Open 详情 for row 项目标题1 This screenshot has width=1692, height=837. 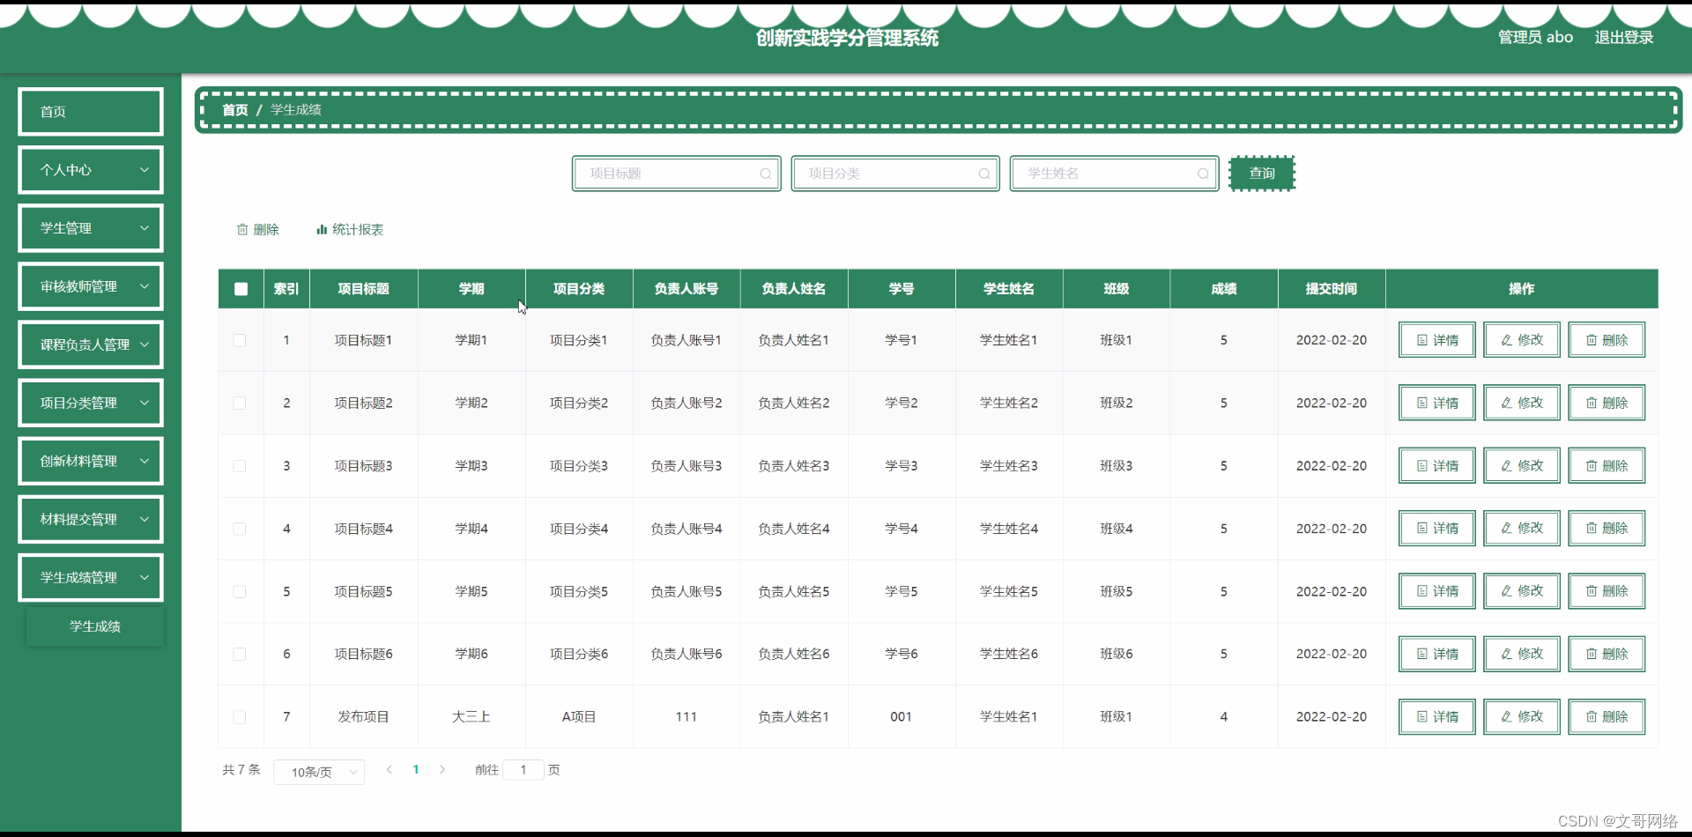(1437, 340)
